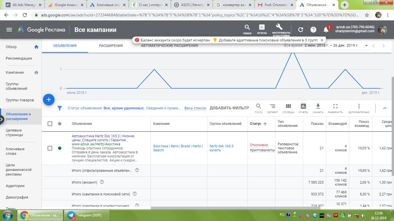Image resolution: width=394 pixels, height=221 pixels.
Task: Refresh data with the reload icon
Action: pos(301,30)
